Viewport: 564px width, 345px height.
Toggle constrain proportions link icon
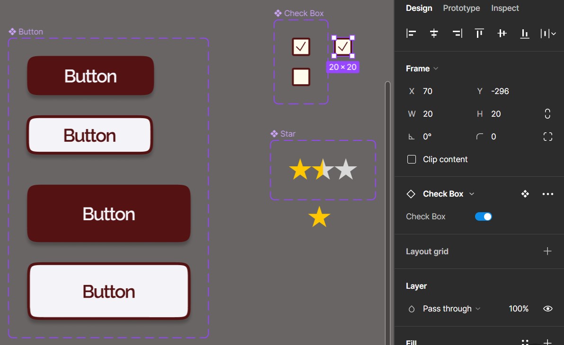point(547,113)
